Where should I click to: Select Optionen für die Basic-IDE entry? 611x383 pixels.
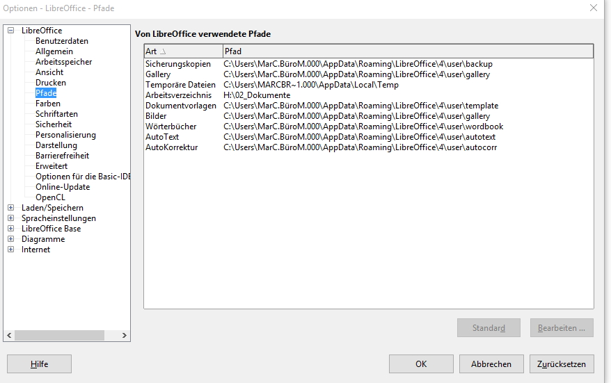[x=83, y=177]
